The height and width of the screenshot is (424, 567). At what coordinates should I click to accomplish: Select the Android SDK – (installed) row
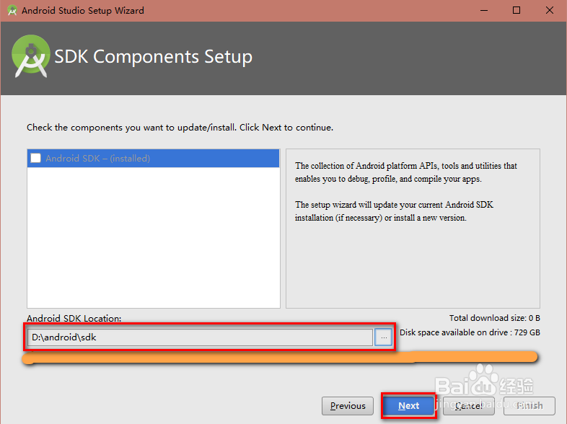click(x=154, y=159)
